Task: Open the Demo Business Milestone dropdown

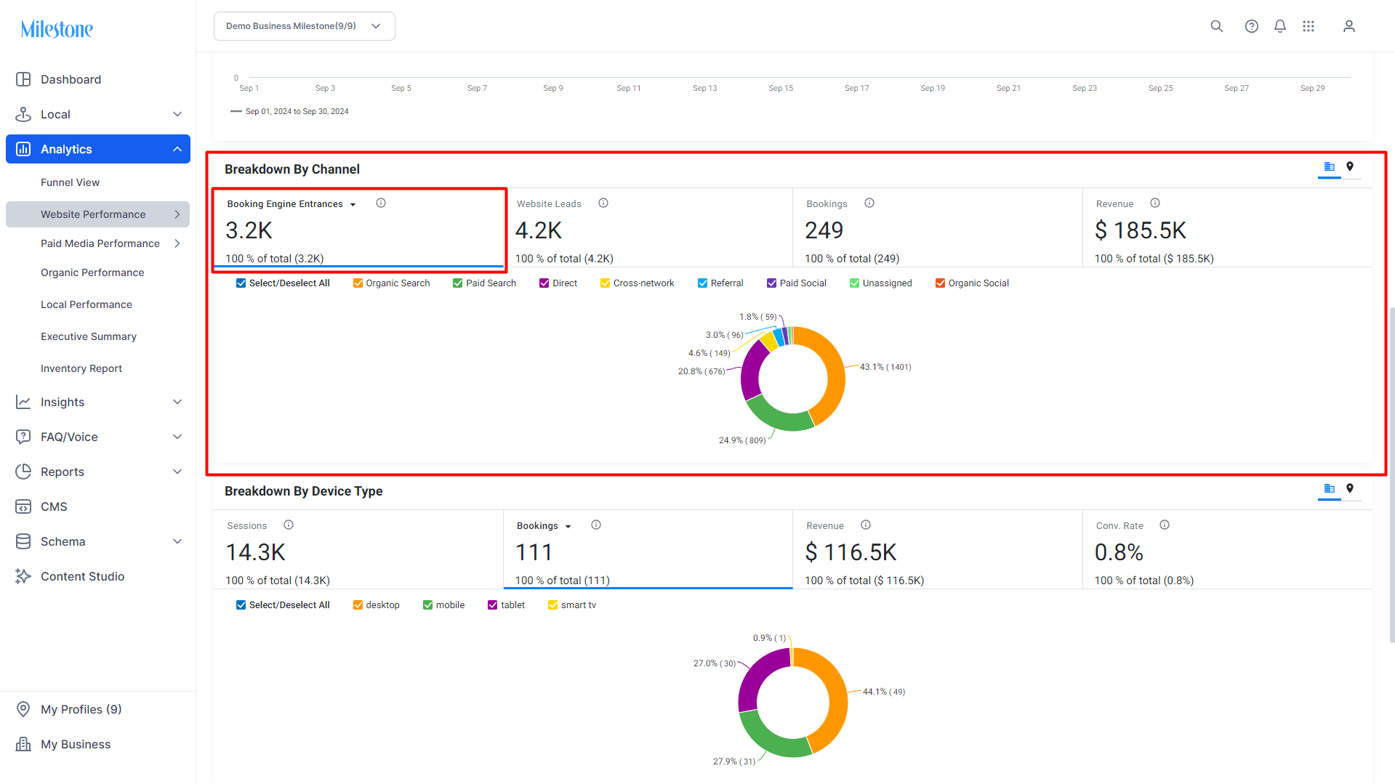Action: point(305,26)
